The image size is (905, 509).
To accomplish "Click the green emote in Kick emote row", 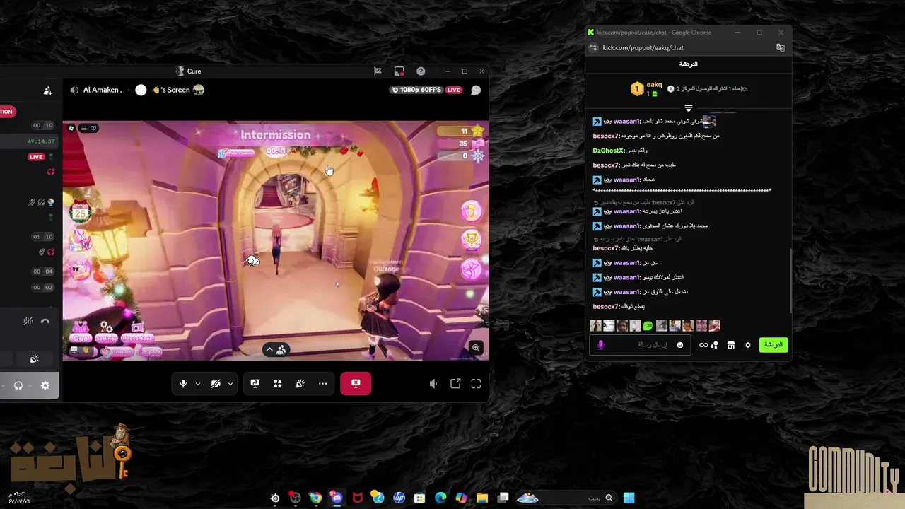I will pos(648,326).
